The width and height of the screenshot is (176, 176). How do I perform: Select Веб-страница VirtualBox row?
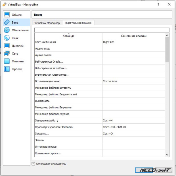point(100,68)
